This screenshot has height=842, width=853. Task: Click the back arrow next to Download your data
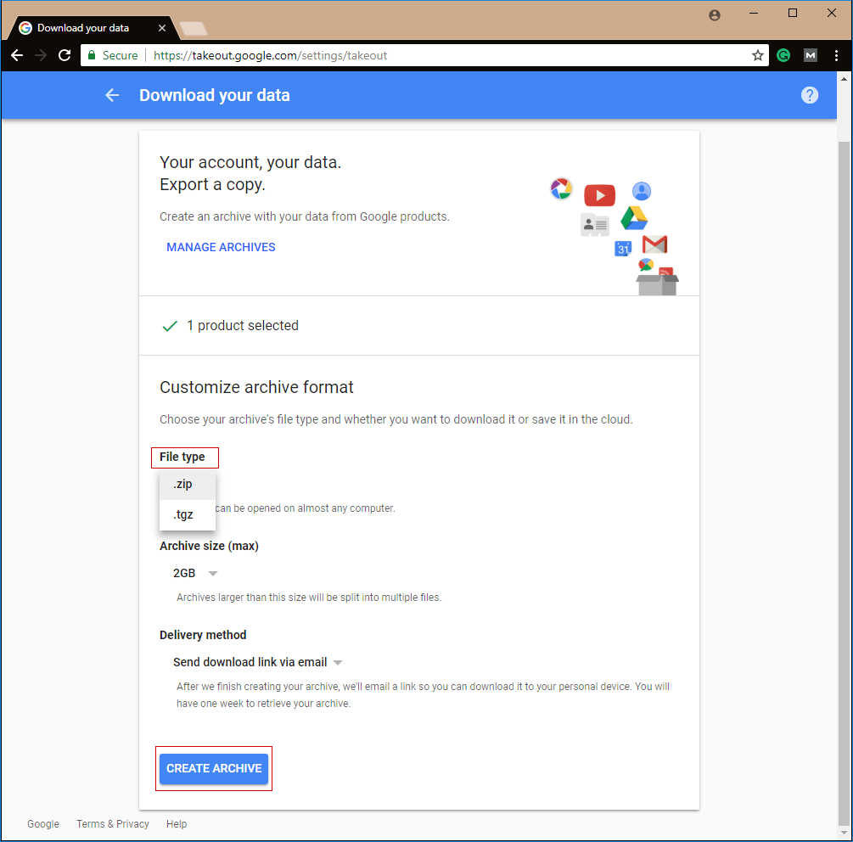(112, 95)
